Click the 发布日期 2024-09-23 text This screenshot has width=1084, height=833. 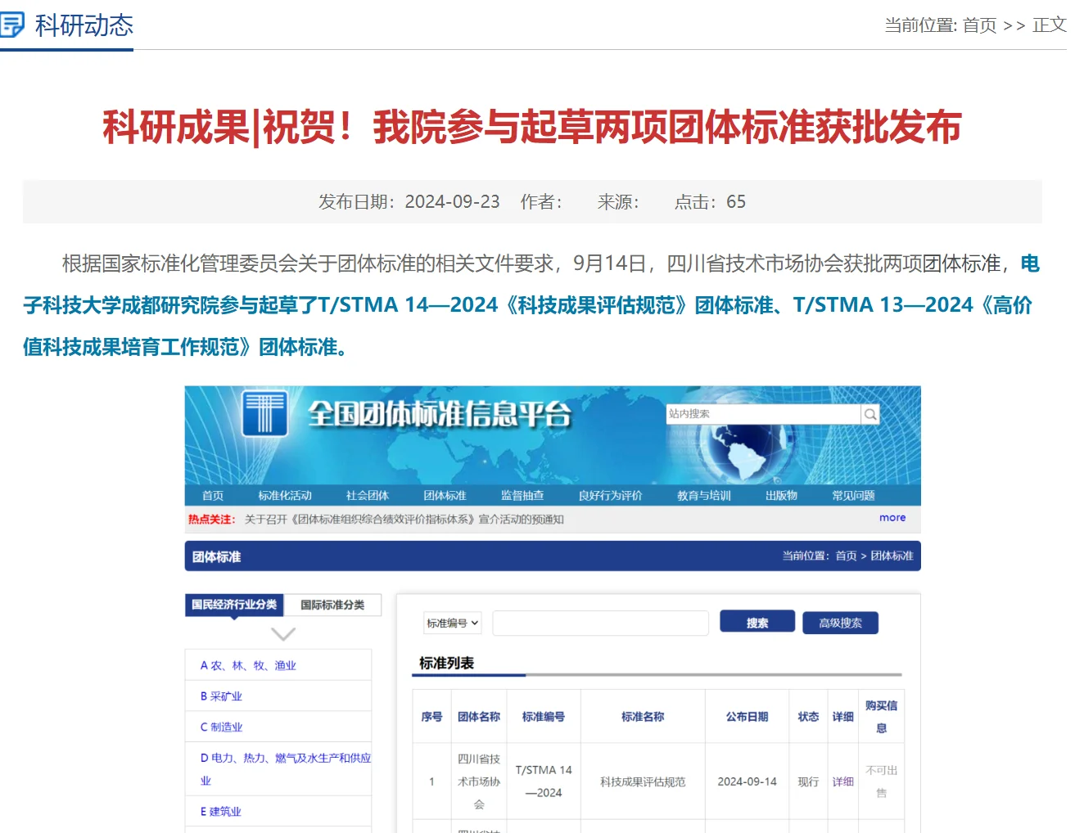click(x=409, y=202)
